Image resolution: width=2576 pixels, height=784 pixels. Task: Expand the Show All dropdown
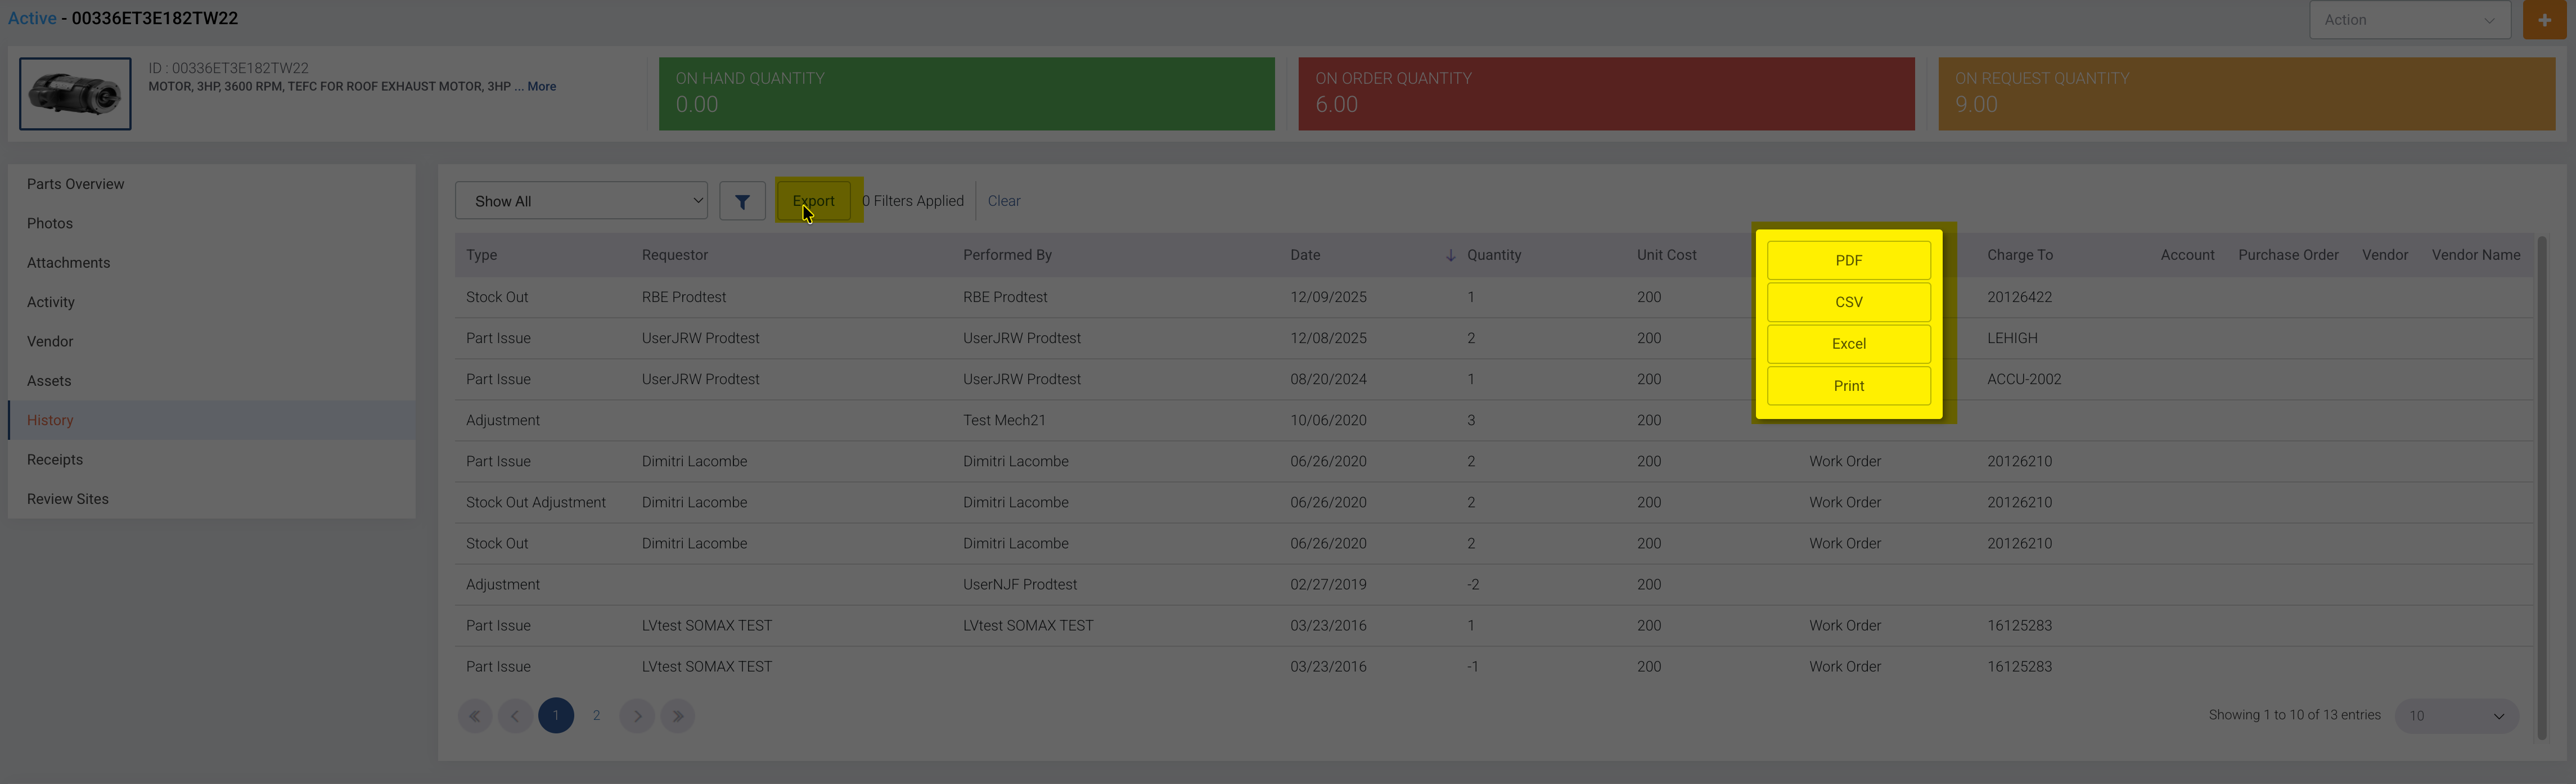581,201
